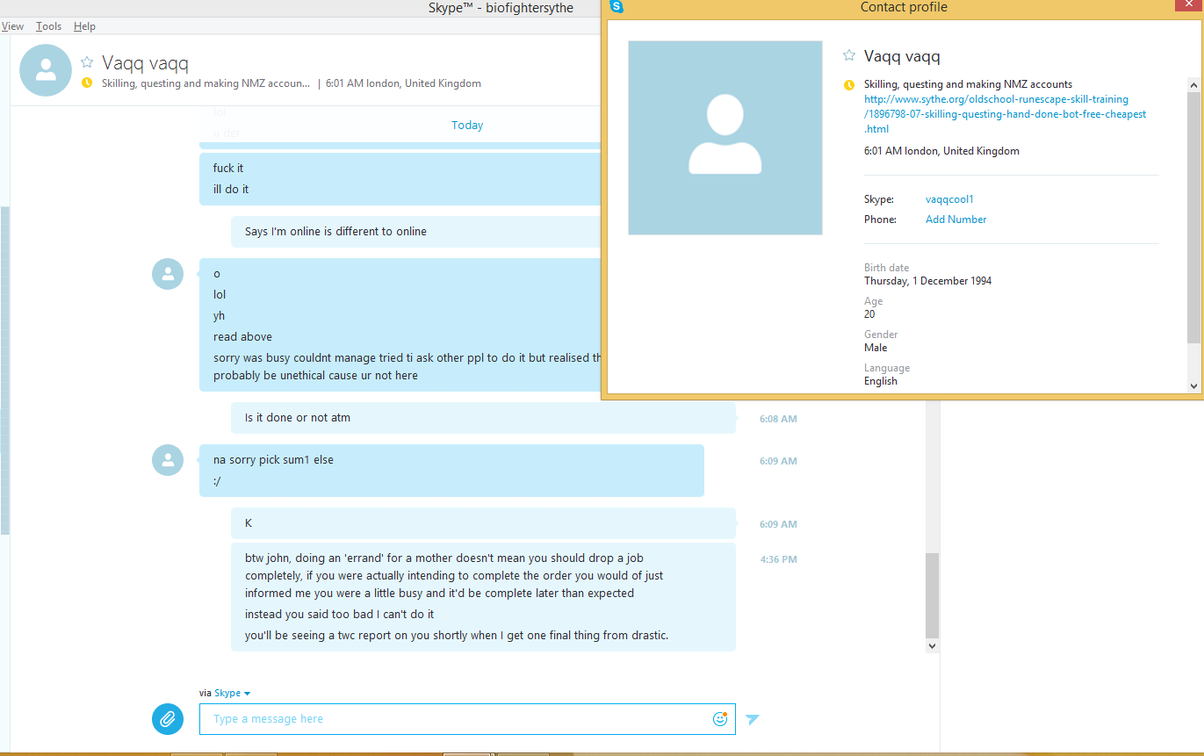Open the View menu

pyautogui.click(x=12, y=26)
